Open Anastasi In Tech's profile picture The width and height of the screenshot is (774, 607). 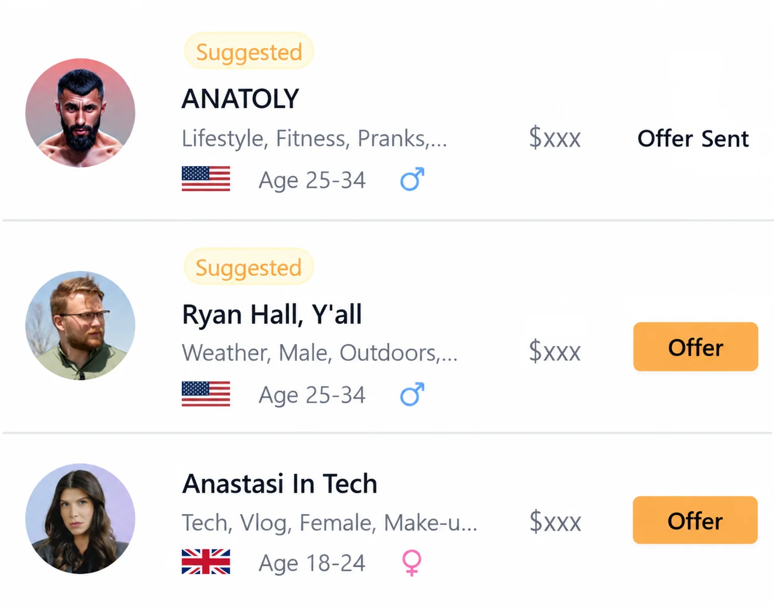[80, 518]
